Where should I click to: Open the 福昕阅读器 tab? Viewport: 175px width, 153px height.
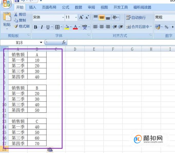click(142, 7)
